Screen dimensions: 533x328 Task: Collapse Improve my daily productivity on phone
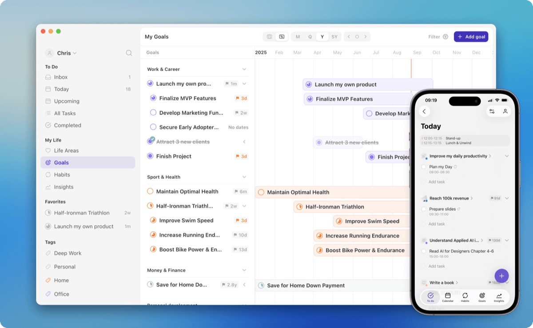[507, 156]
